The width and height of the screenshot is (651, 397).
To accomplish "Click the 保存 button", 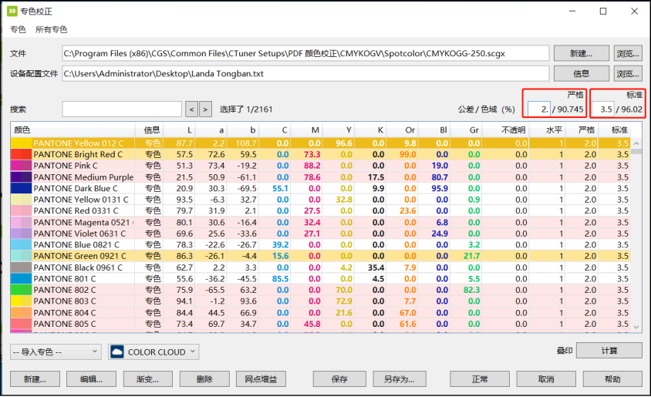I will (x=339, y=379).
